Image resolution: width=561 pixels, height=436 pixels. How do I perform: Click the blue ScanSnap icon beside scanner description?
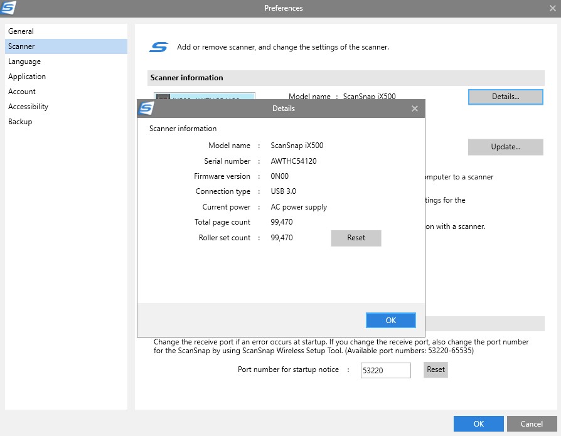click(159, 47)
